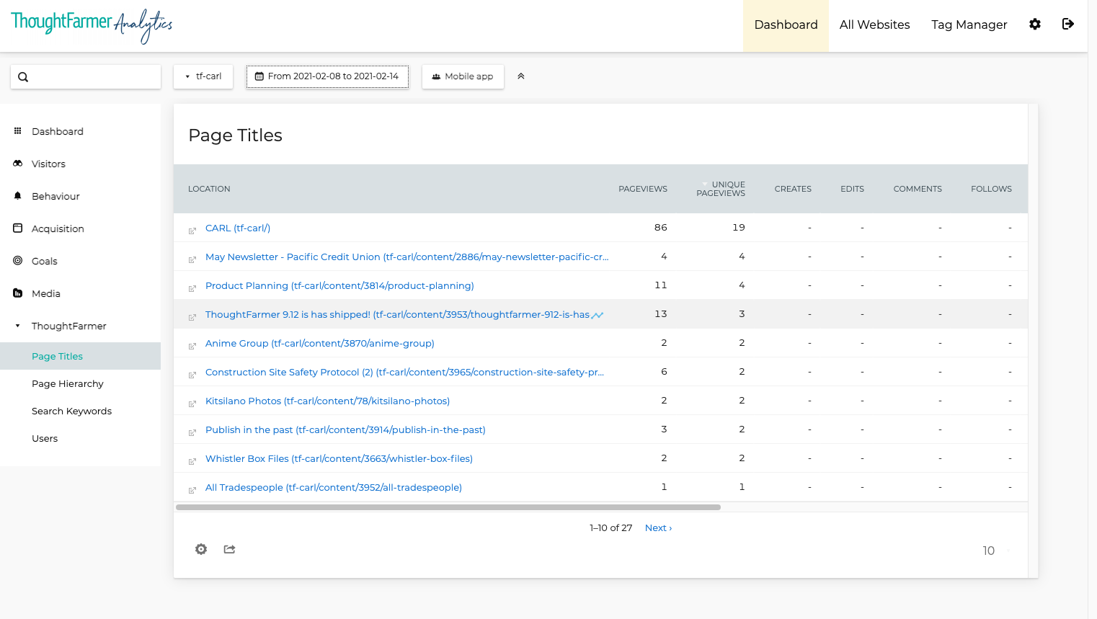Open the Tag Manager tab

click(969, 25)
